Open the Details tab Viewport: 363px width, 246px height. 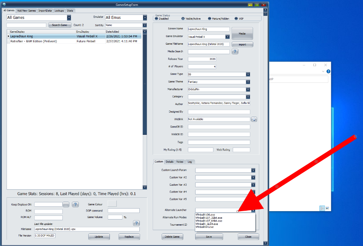point(170,162)
